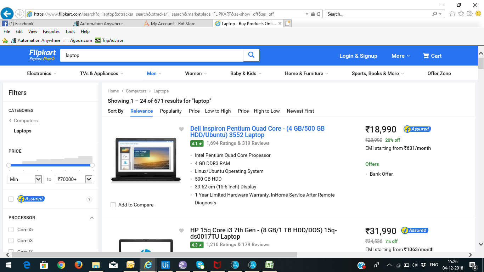This screenshot has height=272, width=484.
Task: Open the Mail app from the taskbar
Action: (x=113, y=265)
